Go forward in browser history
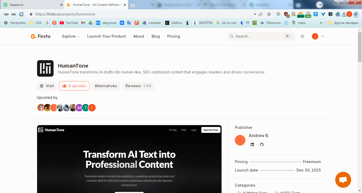Screen dimensions: 362x193 coord(14,14)
